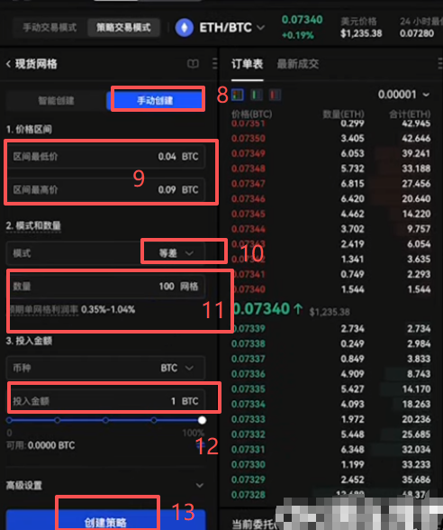Click the 区间最低价 input field
Image resolution: width=443 pixels, height=530 pixels.
click(x=105, y=157)
